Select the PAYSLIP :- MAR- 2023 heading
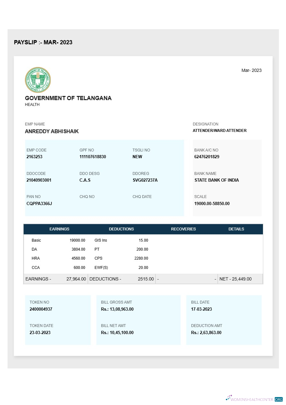 click(x=43, y=42)
